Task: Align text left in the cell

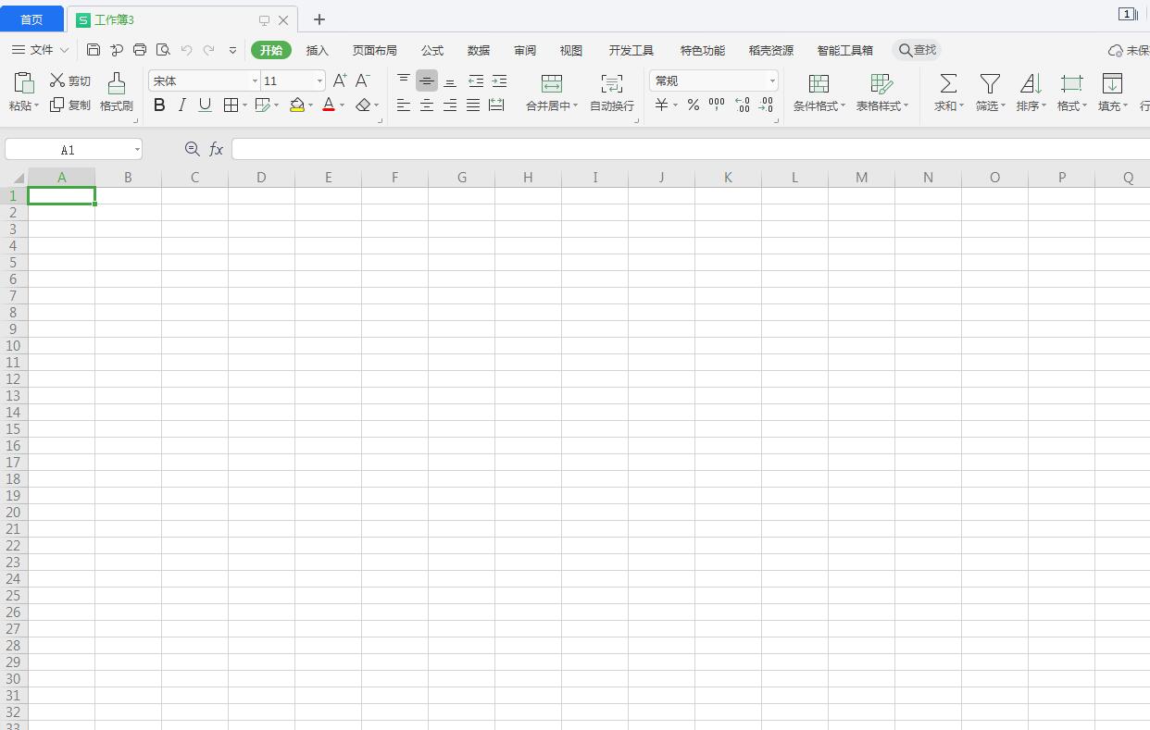Action: pyautogui.click(x=404, y=105)
